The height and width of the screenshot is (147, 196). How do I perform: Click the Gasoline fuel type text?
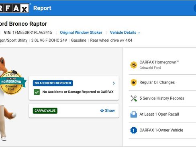(79, 40)
